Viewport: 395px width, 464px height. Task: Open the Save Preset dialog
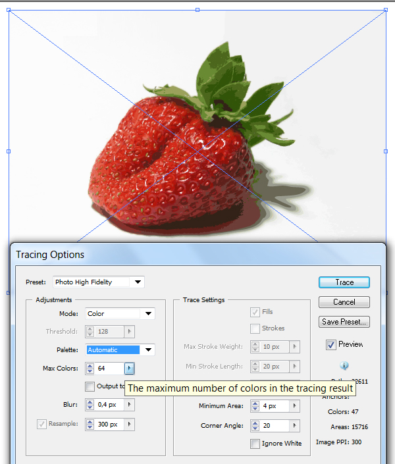point(344,322)
